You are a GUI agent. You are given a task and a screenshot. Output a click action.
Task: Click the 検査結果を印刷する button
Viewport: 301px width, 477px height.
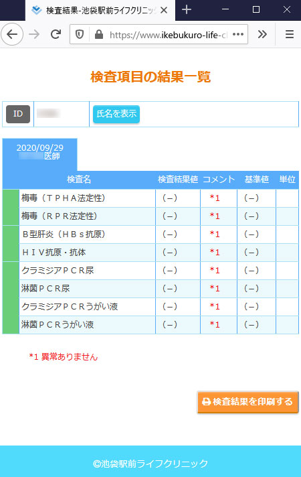point(248,402)
